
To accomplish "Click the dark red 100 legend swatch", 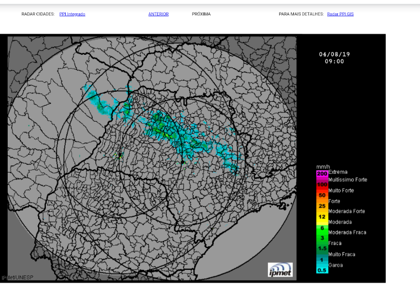I will click(322, 185).
